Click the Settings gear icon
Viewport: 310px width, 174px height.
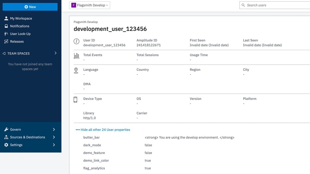click(x=6, y=145)
